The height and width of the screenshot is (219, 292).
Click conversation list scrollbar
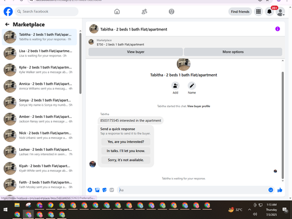(81, 63)
